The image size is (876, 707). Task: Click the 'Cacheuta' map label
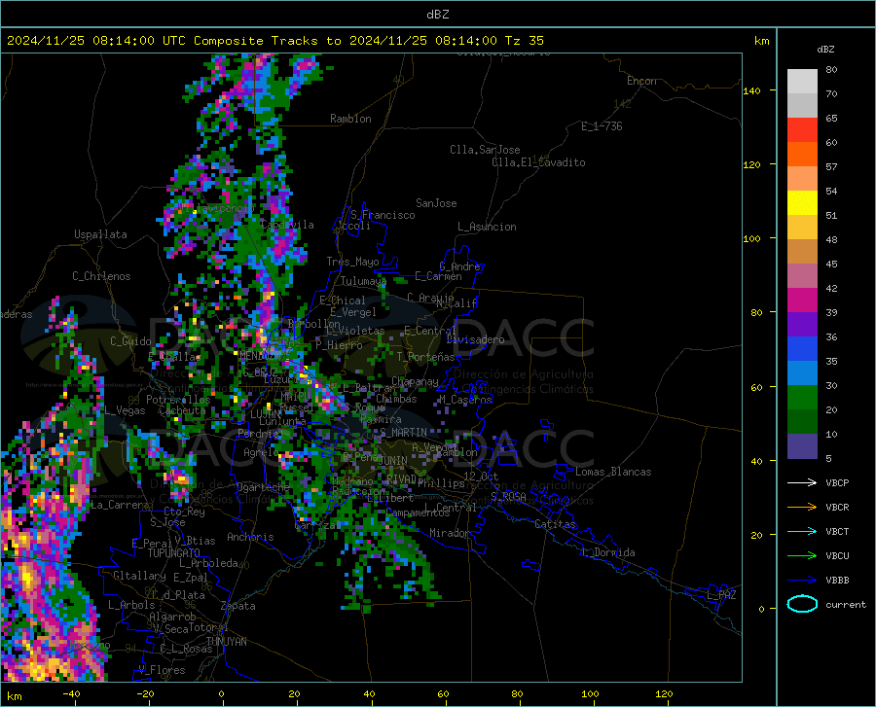(x=182, y=410)
